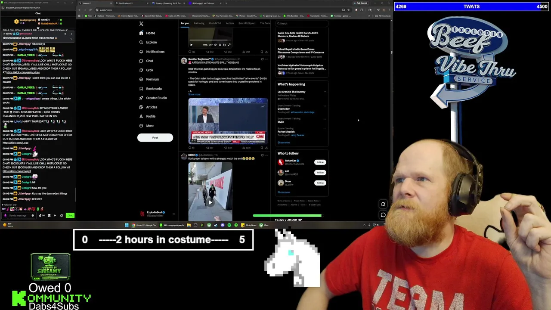Screen dimensions: 551x310
Task: Expand the More menu in X sidebar
Action: 146,126
